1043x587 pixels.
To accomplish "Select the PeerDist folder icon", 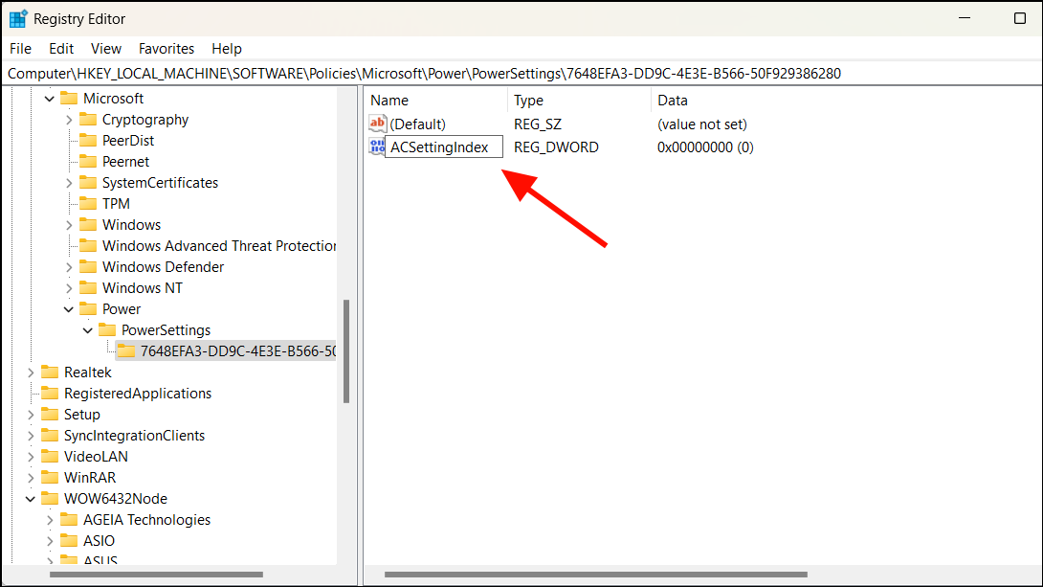I will pos(88,141).
